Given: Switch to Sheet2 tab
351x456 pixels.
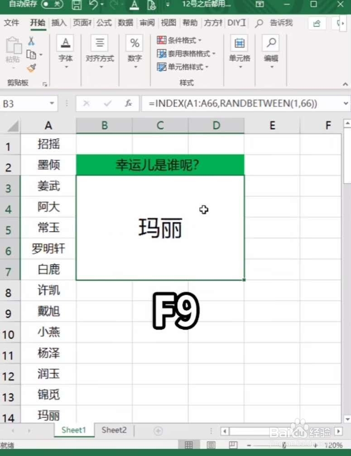Looking at the screenshot, I should pyautogui.click(x=114, y=430).
